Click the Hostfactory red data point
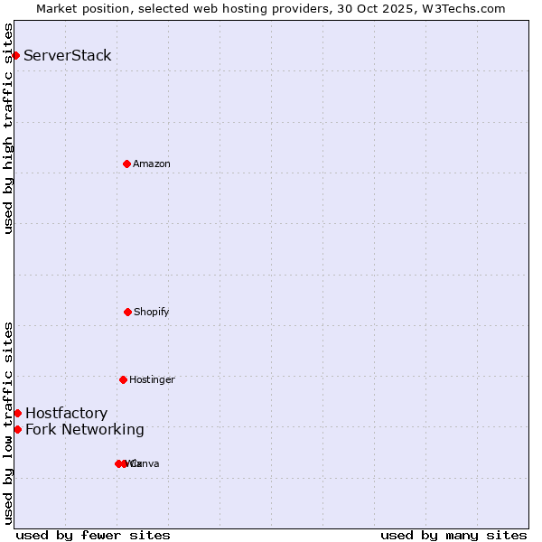Screen dimensions: 542x542 pos(17,413)
